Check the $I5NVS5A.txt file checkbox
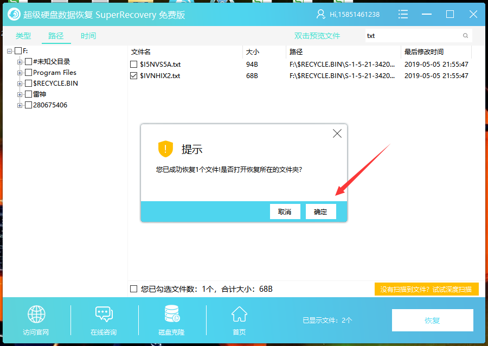The height and width of the screenshot is (346, 488). coord(133,65)
